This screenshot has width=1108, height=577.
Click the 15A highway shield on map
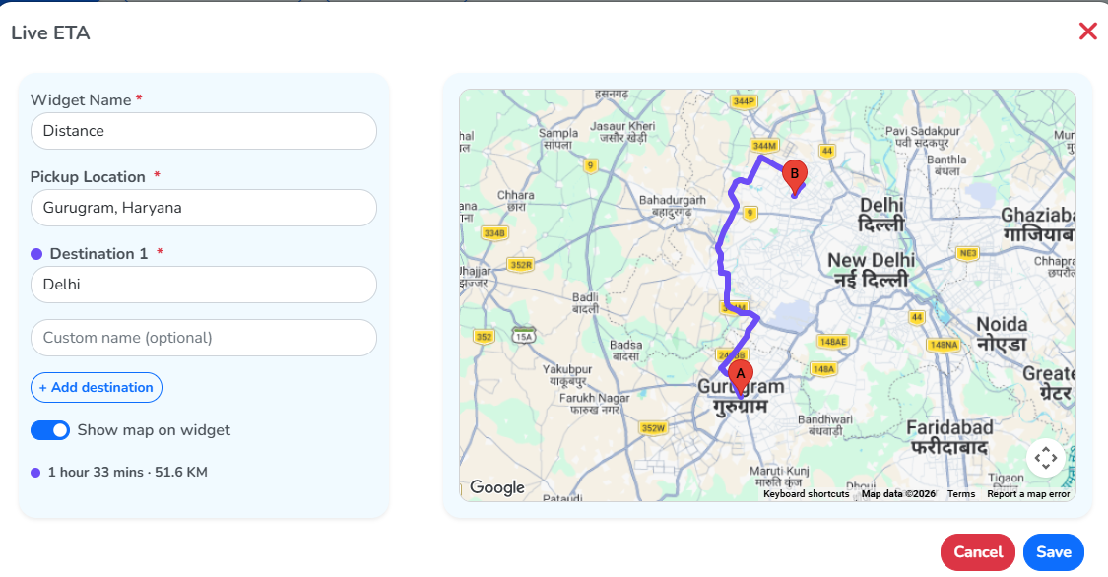(524, 336)
